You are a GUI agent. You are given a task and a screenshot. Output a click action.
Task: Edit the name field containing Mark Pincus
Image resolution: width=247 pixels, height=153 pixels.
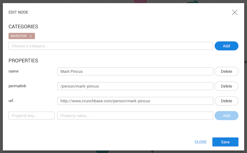135,72
